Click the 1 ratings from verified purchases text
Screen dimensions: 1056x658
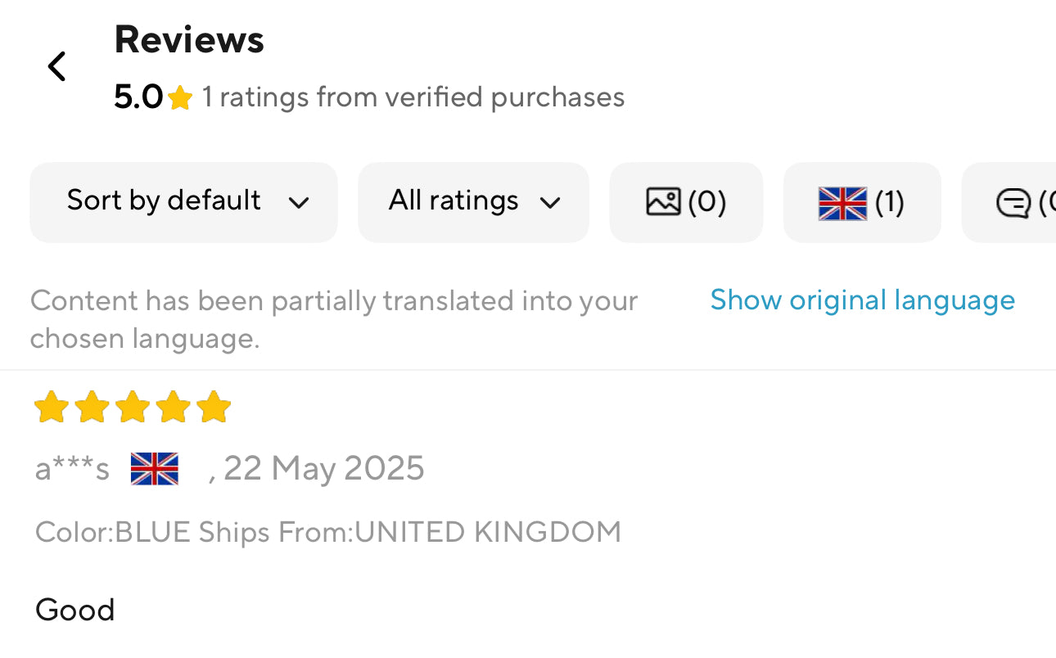[413, 97]
